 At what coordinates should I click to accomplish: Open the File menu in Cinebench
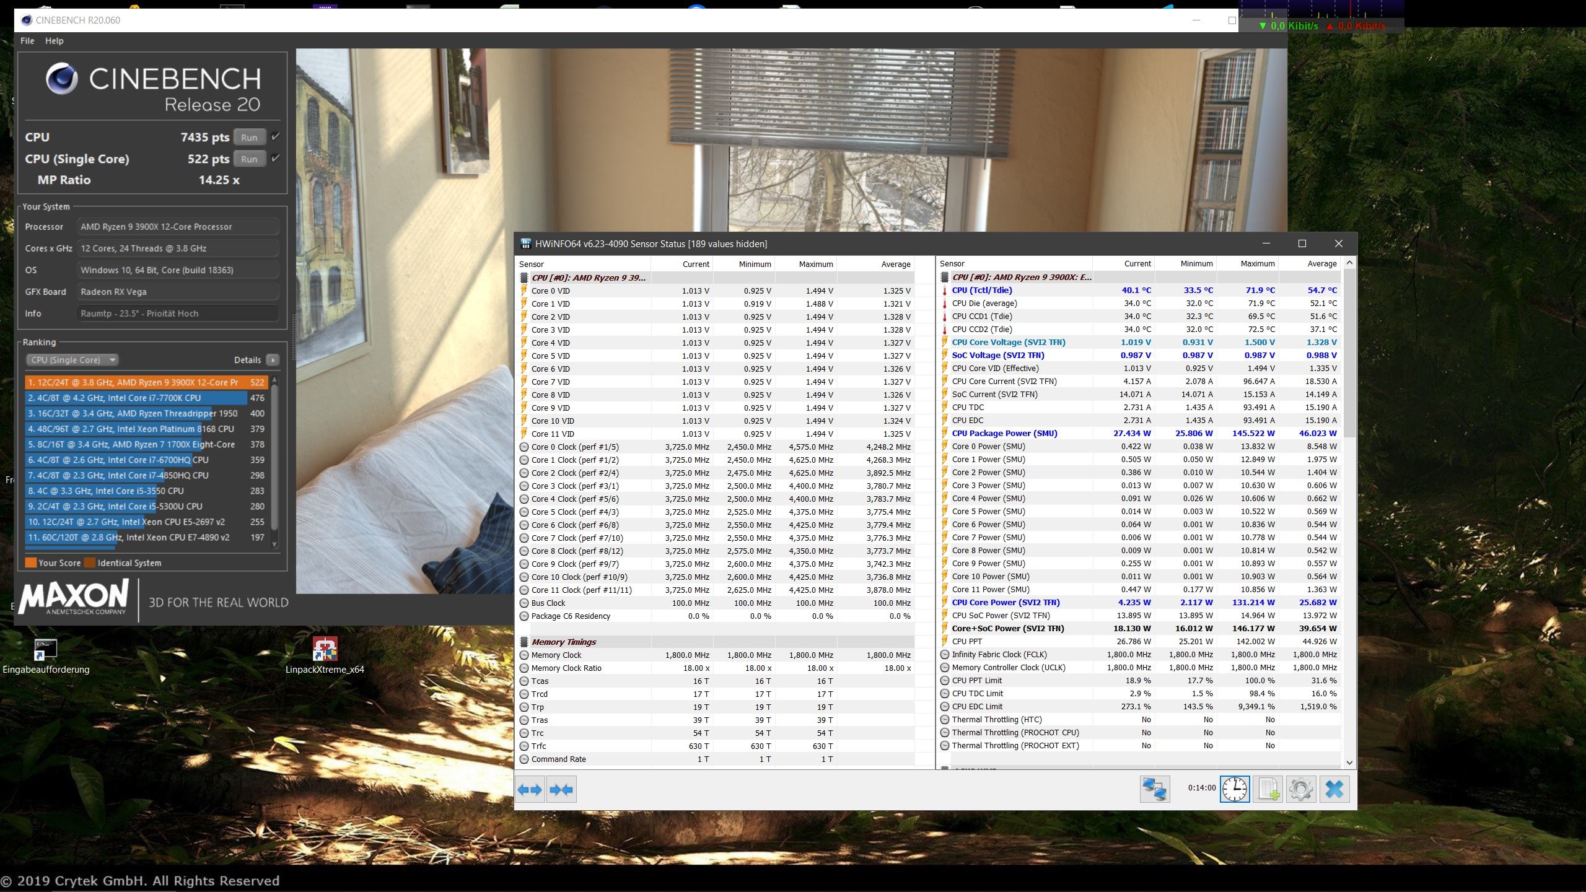pyautogui.click(x=27, y=41)
